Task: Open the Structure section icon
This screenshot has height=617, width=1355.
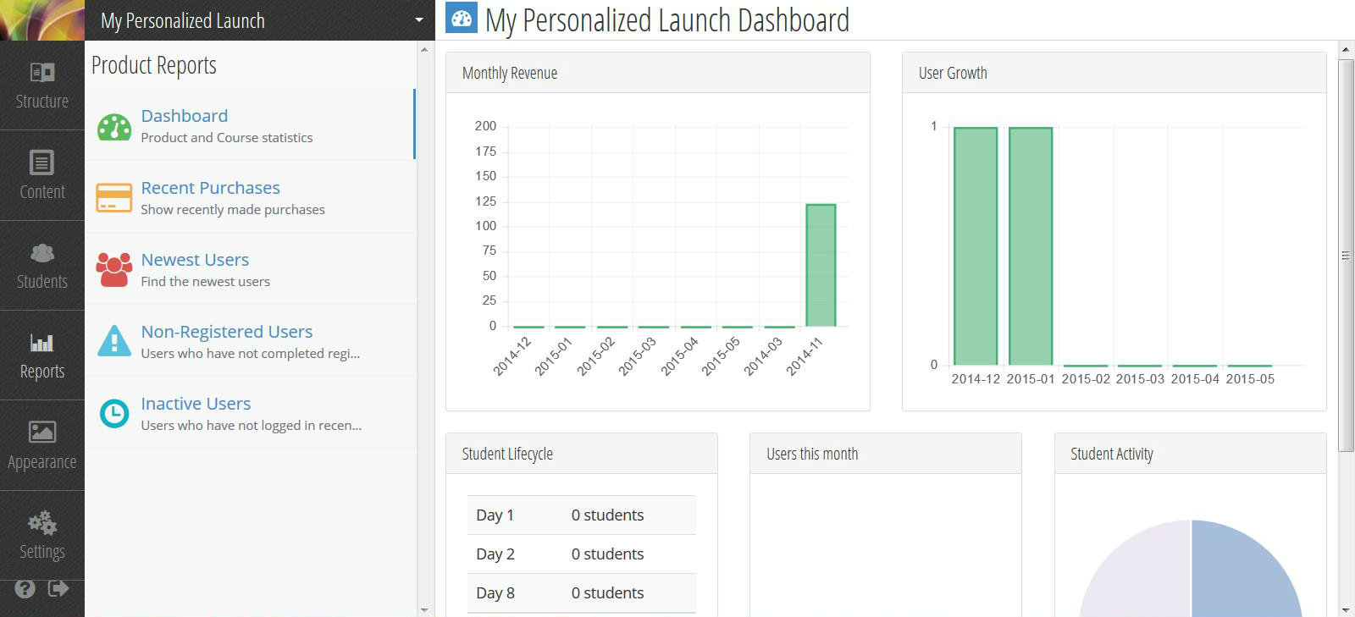Action: pyautogui.click(x=42, y=73)
